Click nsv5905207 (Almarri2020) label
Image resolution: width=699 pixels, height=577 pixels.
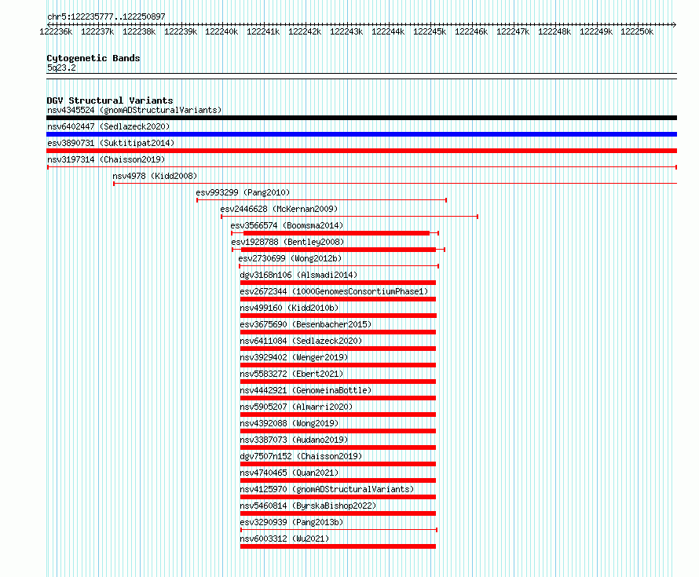[x=296, y=407]
